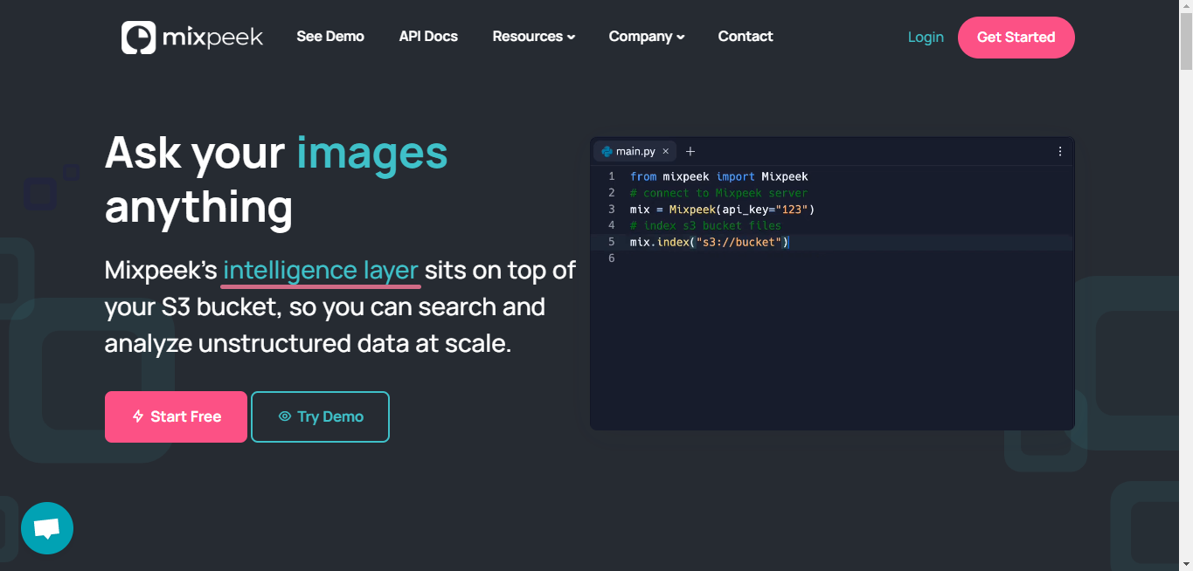The width and height of the screenshot is (1193, 571).
Task: Click the comment '# connect to Mixpeek server'
Action: pyautogui.click(x=719, y=193)
